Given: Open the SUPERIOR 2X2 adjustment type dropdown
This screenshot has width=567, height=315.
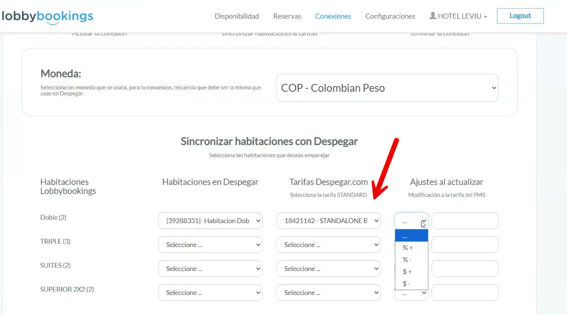Looking at the screenshot, I should point(411,295).
